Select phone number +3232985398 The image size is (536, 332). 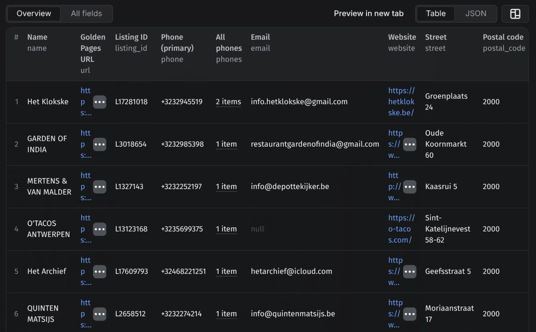(182, 144)
